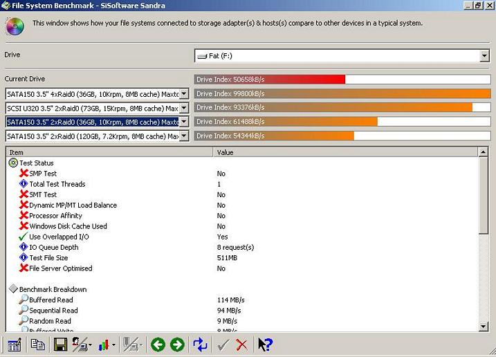The height and width of the screenshot is (357, 496).
Task: Click the user and computer toolbar icon
Action: coord(79,345)
